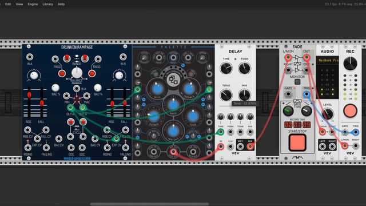This screenshot has height=206, width=366.
Task: Click the left FALL CV jack
Action: [46, 130]
